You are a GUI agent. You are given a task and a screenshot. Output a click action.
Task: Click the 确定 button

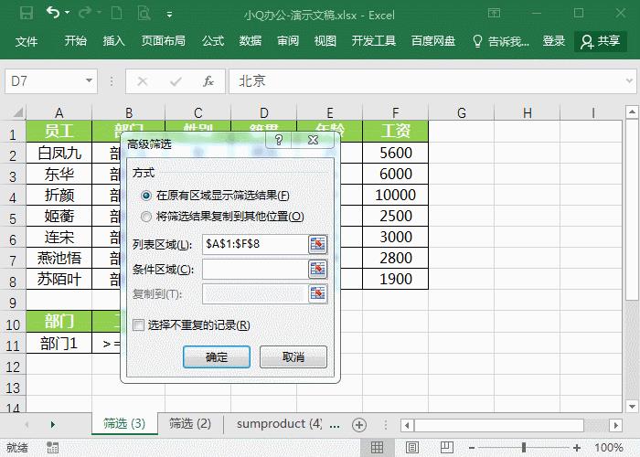[217, 357]
